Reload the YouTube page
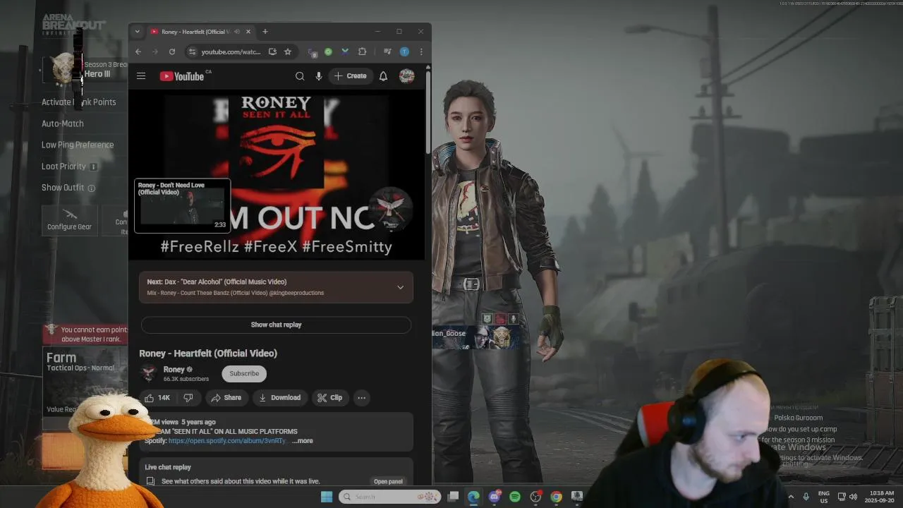Image resolution: width=903 pixels, height=508 pixels. coord(171,52)
